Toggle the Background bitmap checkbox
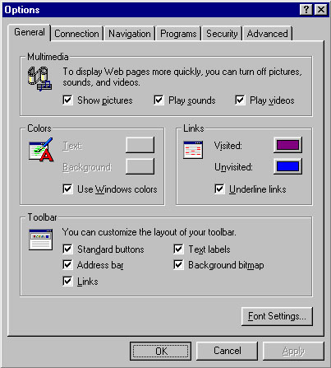The width and height of the screenshot is (331, 368). 178,265
